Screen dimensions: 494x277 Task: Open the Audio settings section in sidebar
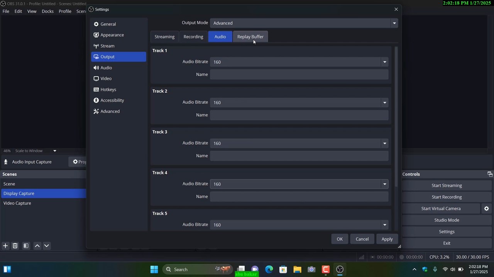(x=118, y=68)
